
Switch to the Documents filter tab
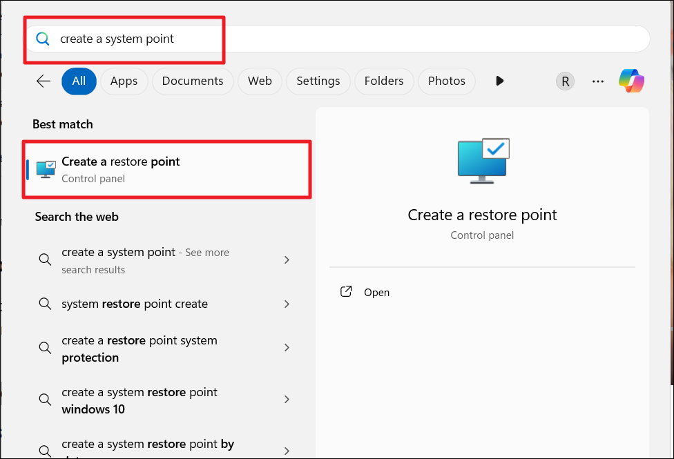coord(193,81)
